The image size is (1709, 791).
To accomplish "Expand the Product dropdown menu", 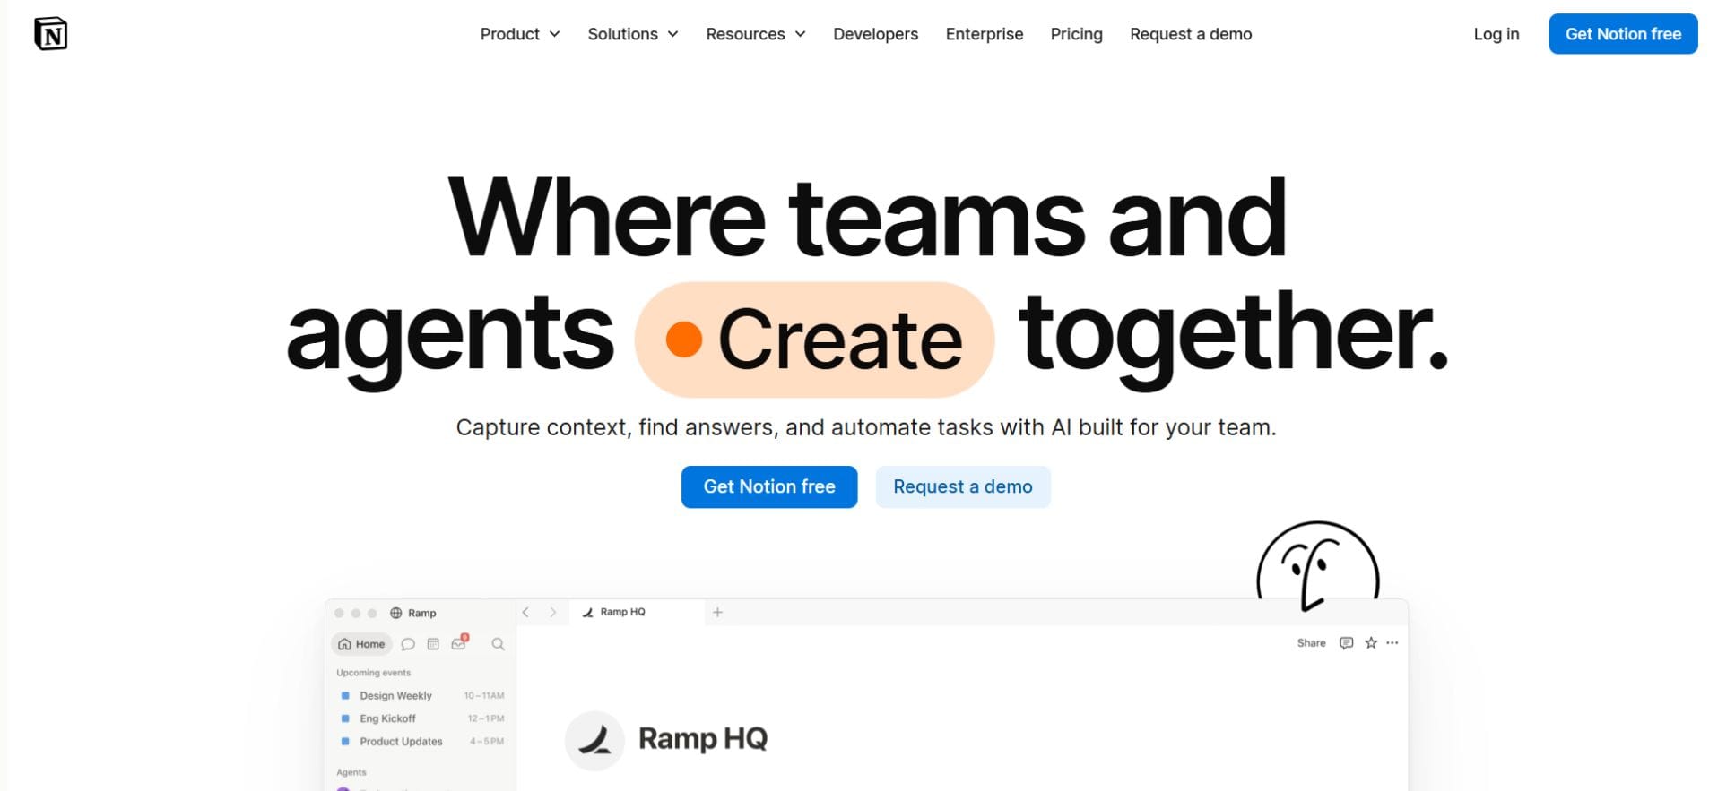I will tap(520, 34).
